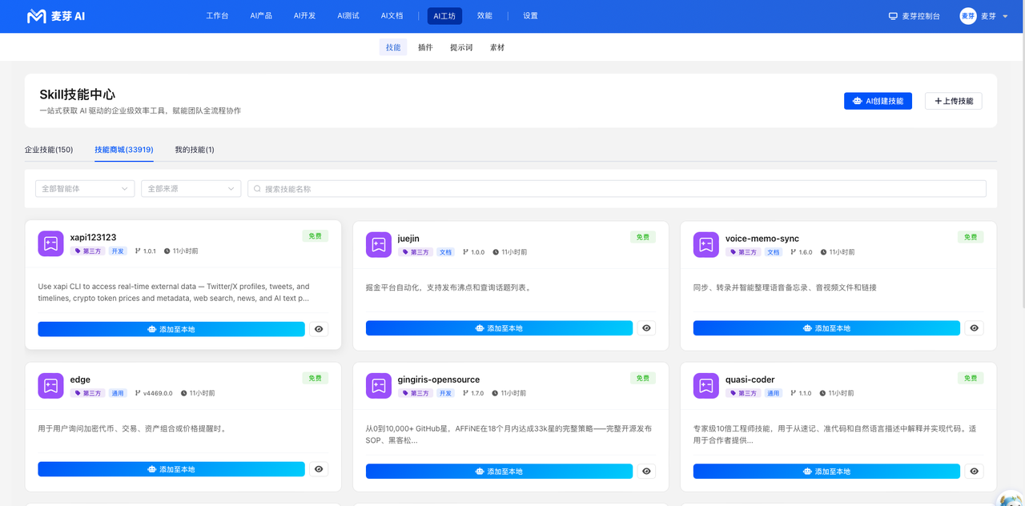Preview juejin skill with eye icon
1025x506 pixels.
tap(646, 328)
